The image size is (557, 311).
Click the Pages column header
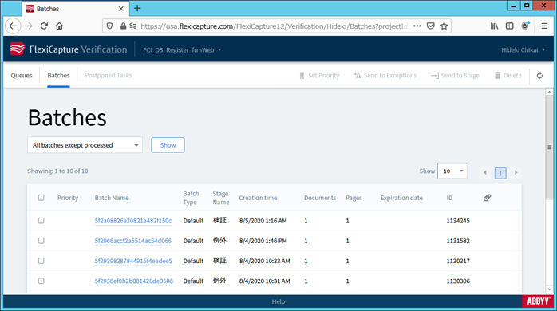tap(354, 198)
